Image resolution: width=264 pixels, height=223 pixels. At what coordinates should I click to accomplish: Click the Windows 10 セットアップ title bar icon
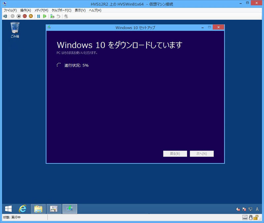coord(49,27)
